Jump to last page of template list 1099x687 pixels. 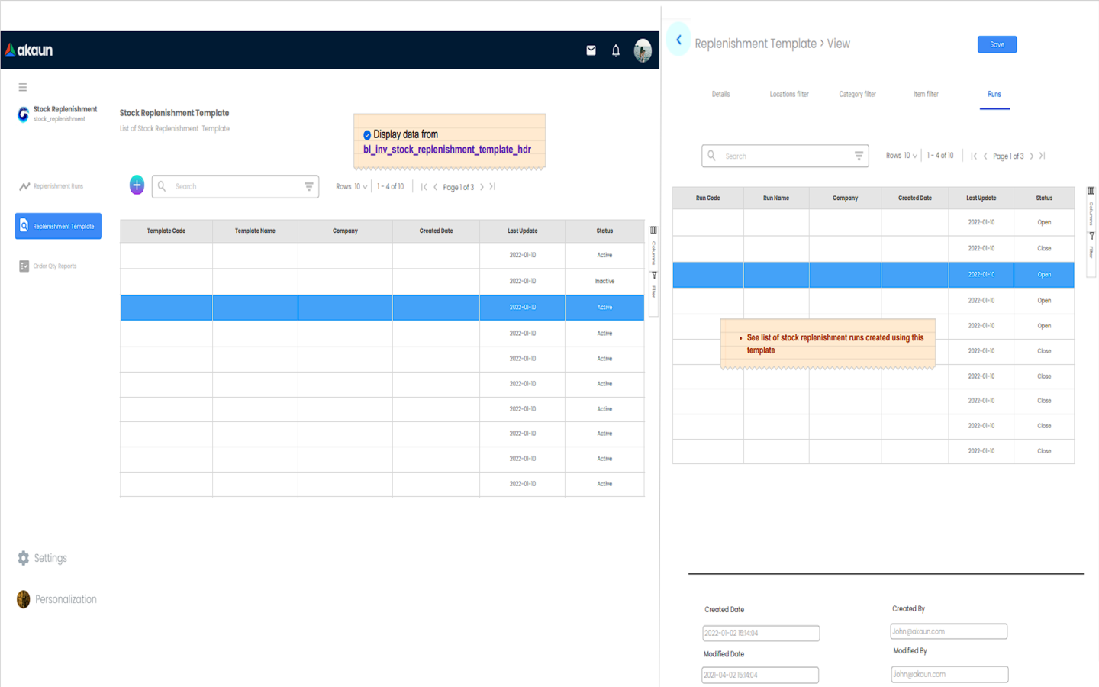point(492,187)
